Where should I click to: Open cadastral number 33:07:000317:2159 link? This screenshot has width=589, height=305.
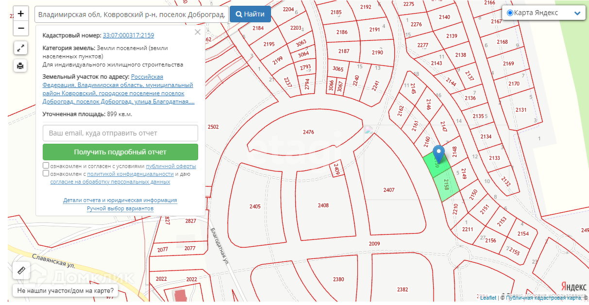128,35
